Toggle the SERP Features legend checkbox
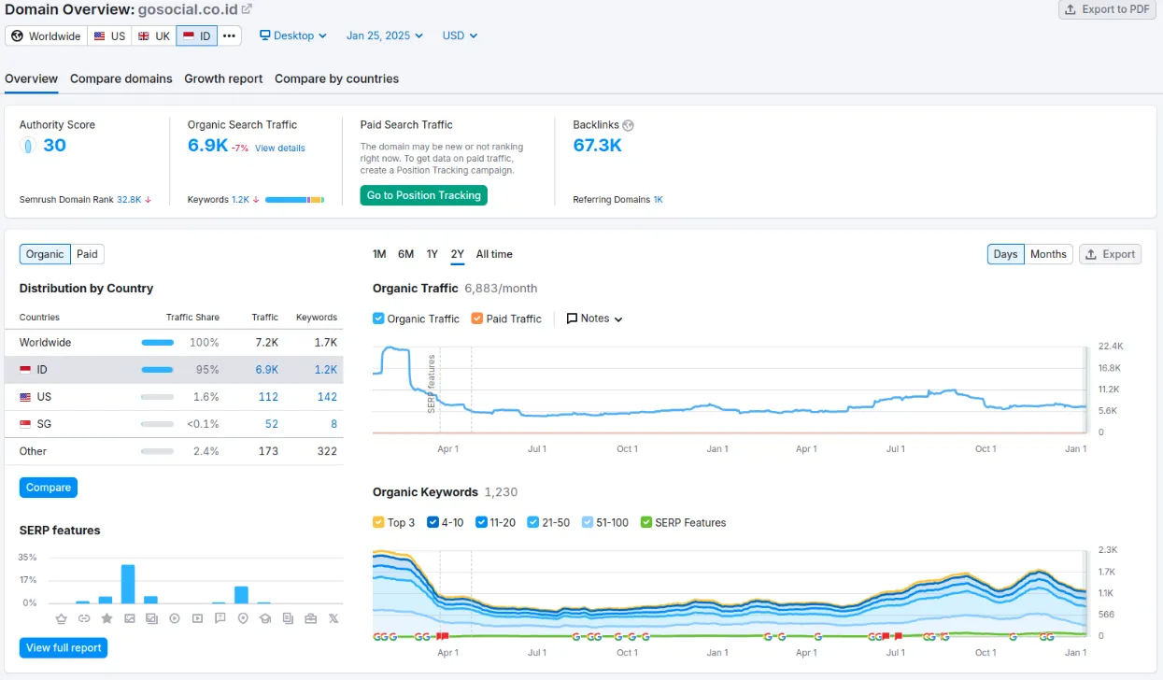The width and height of the screenshot is (1163, 680). coord(646,522)
